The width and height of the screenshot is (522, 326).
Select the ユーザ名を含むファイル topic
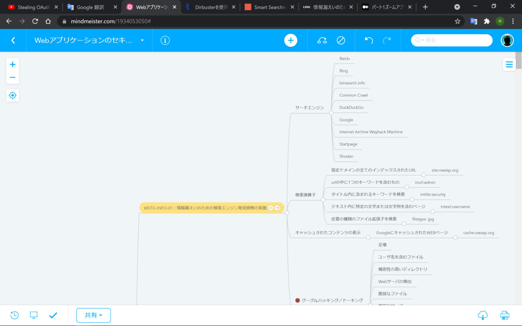(401, 257)
